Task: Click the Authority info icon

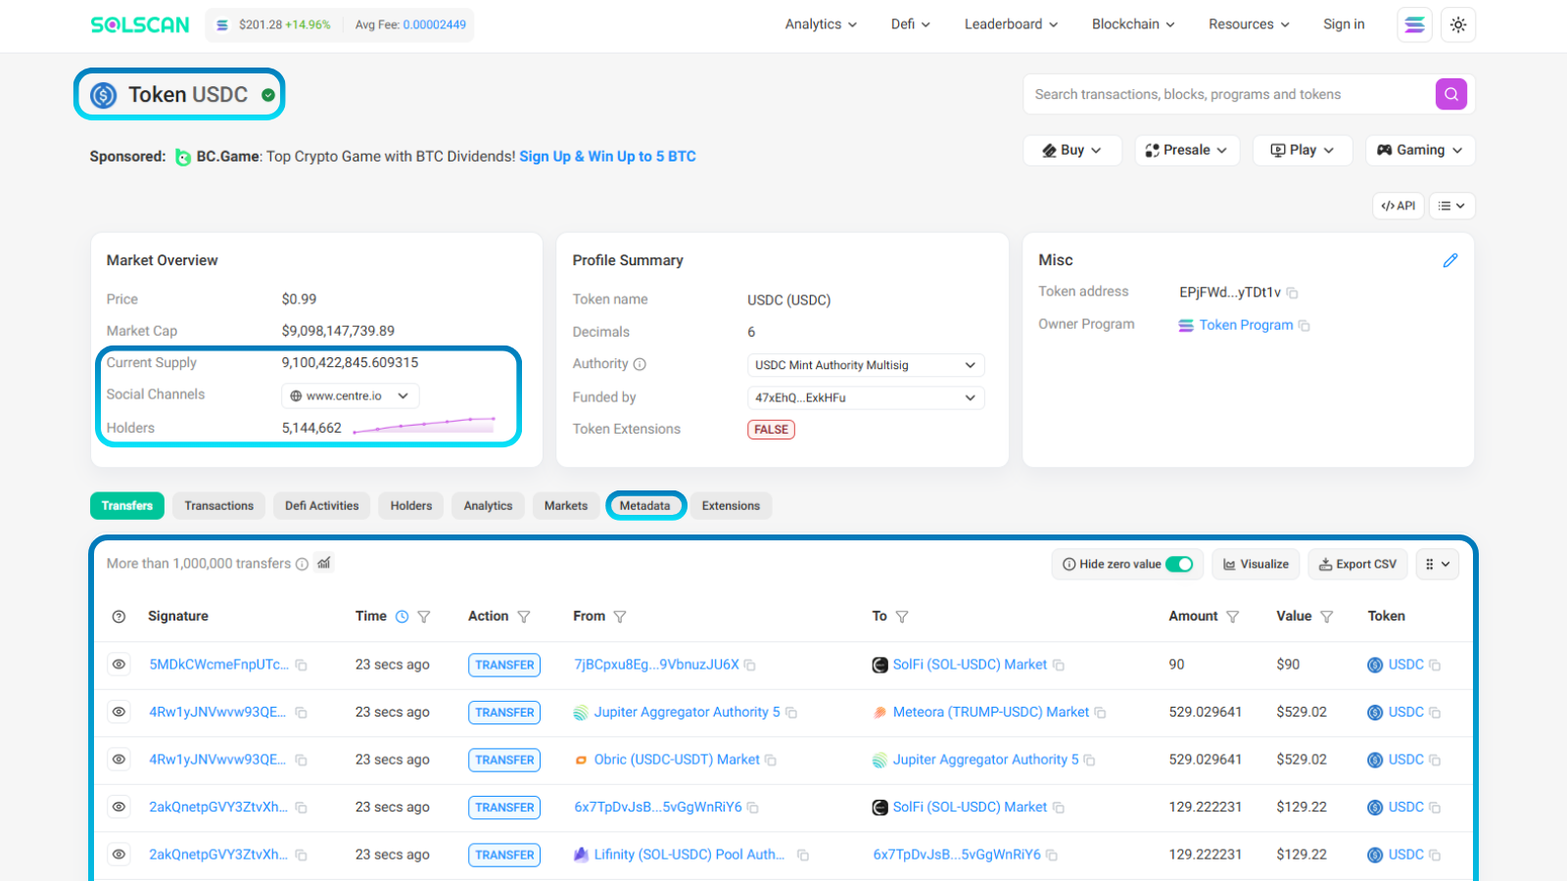Action: [640, 364]
